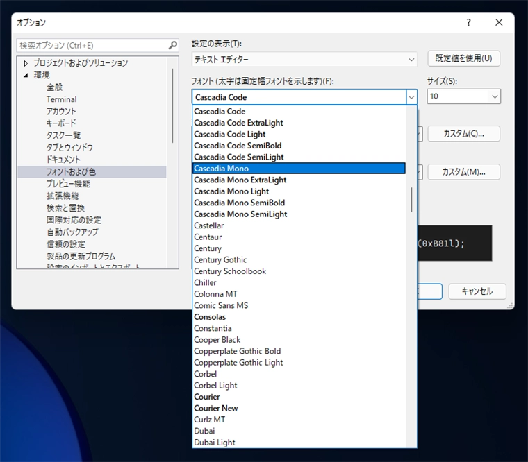This screenshot has width=528, height=462.
Task: Select プレビュー機能 in the tree
Action: (68, 184)
